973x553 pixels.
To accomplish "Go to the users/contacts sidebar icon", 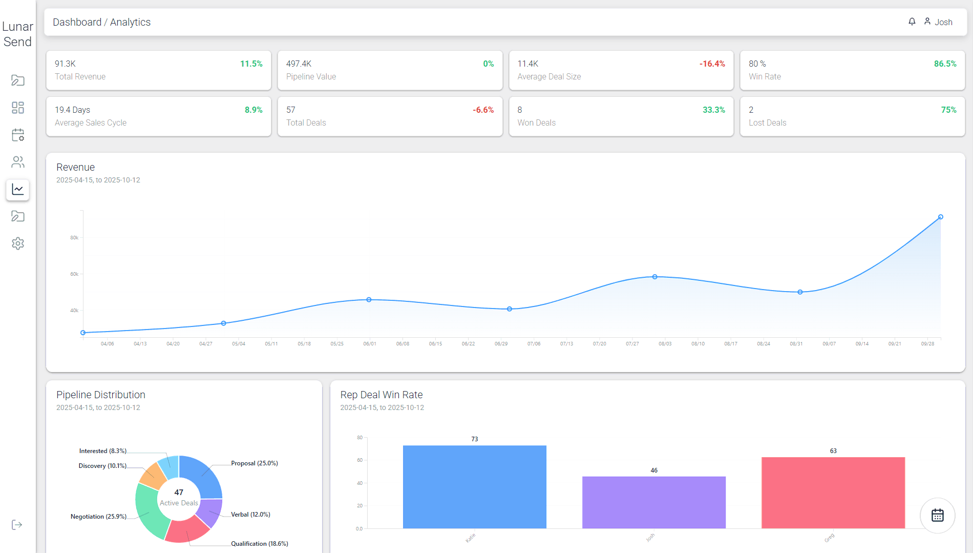I will [x=18, y=162].
